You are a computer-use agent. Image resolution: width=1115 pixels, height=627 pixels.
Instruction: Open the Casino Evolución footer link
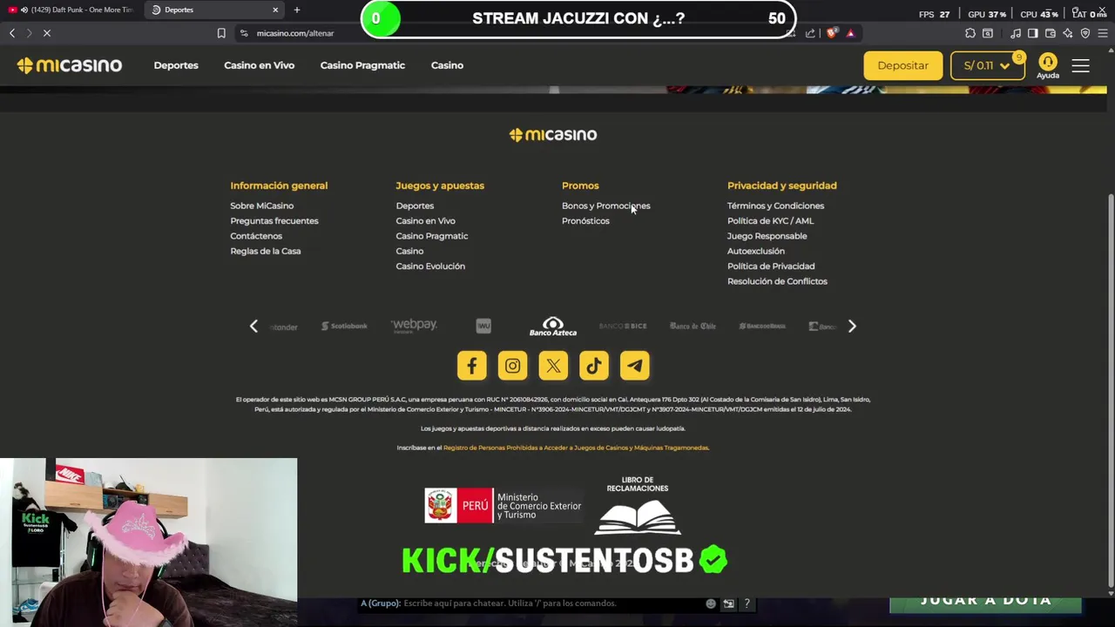(430, 266)
